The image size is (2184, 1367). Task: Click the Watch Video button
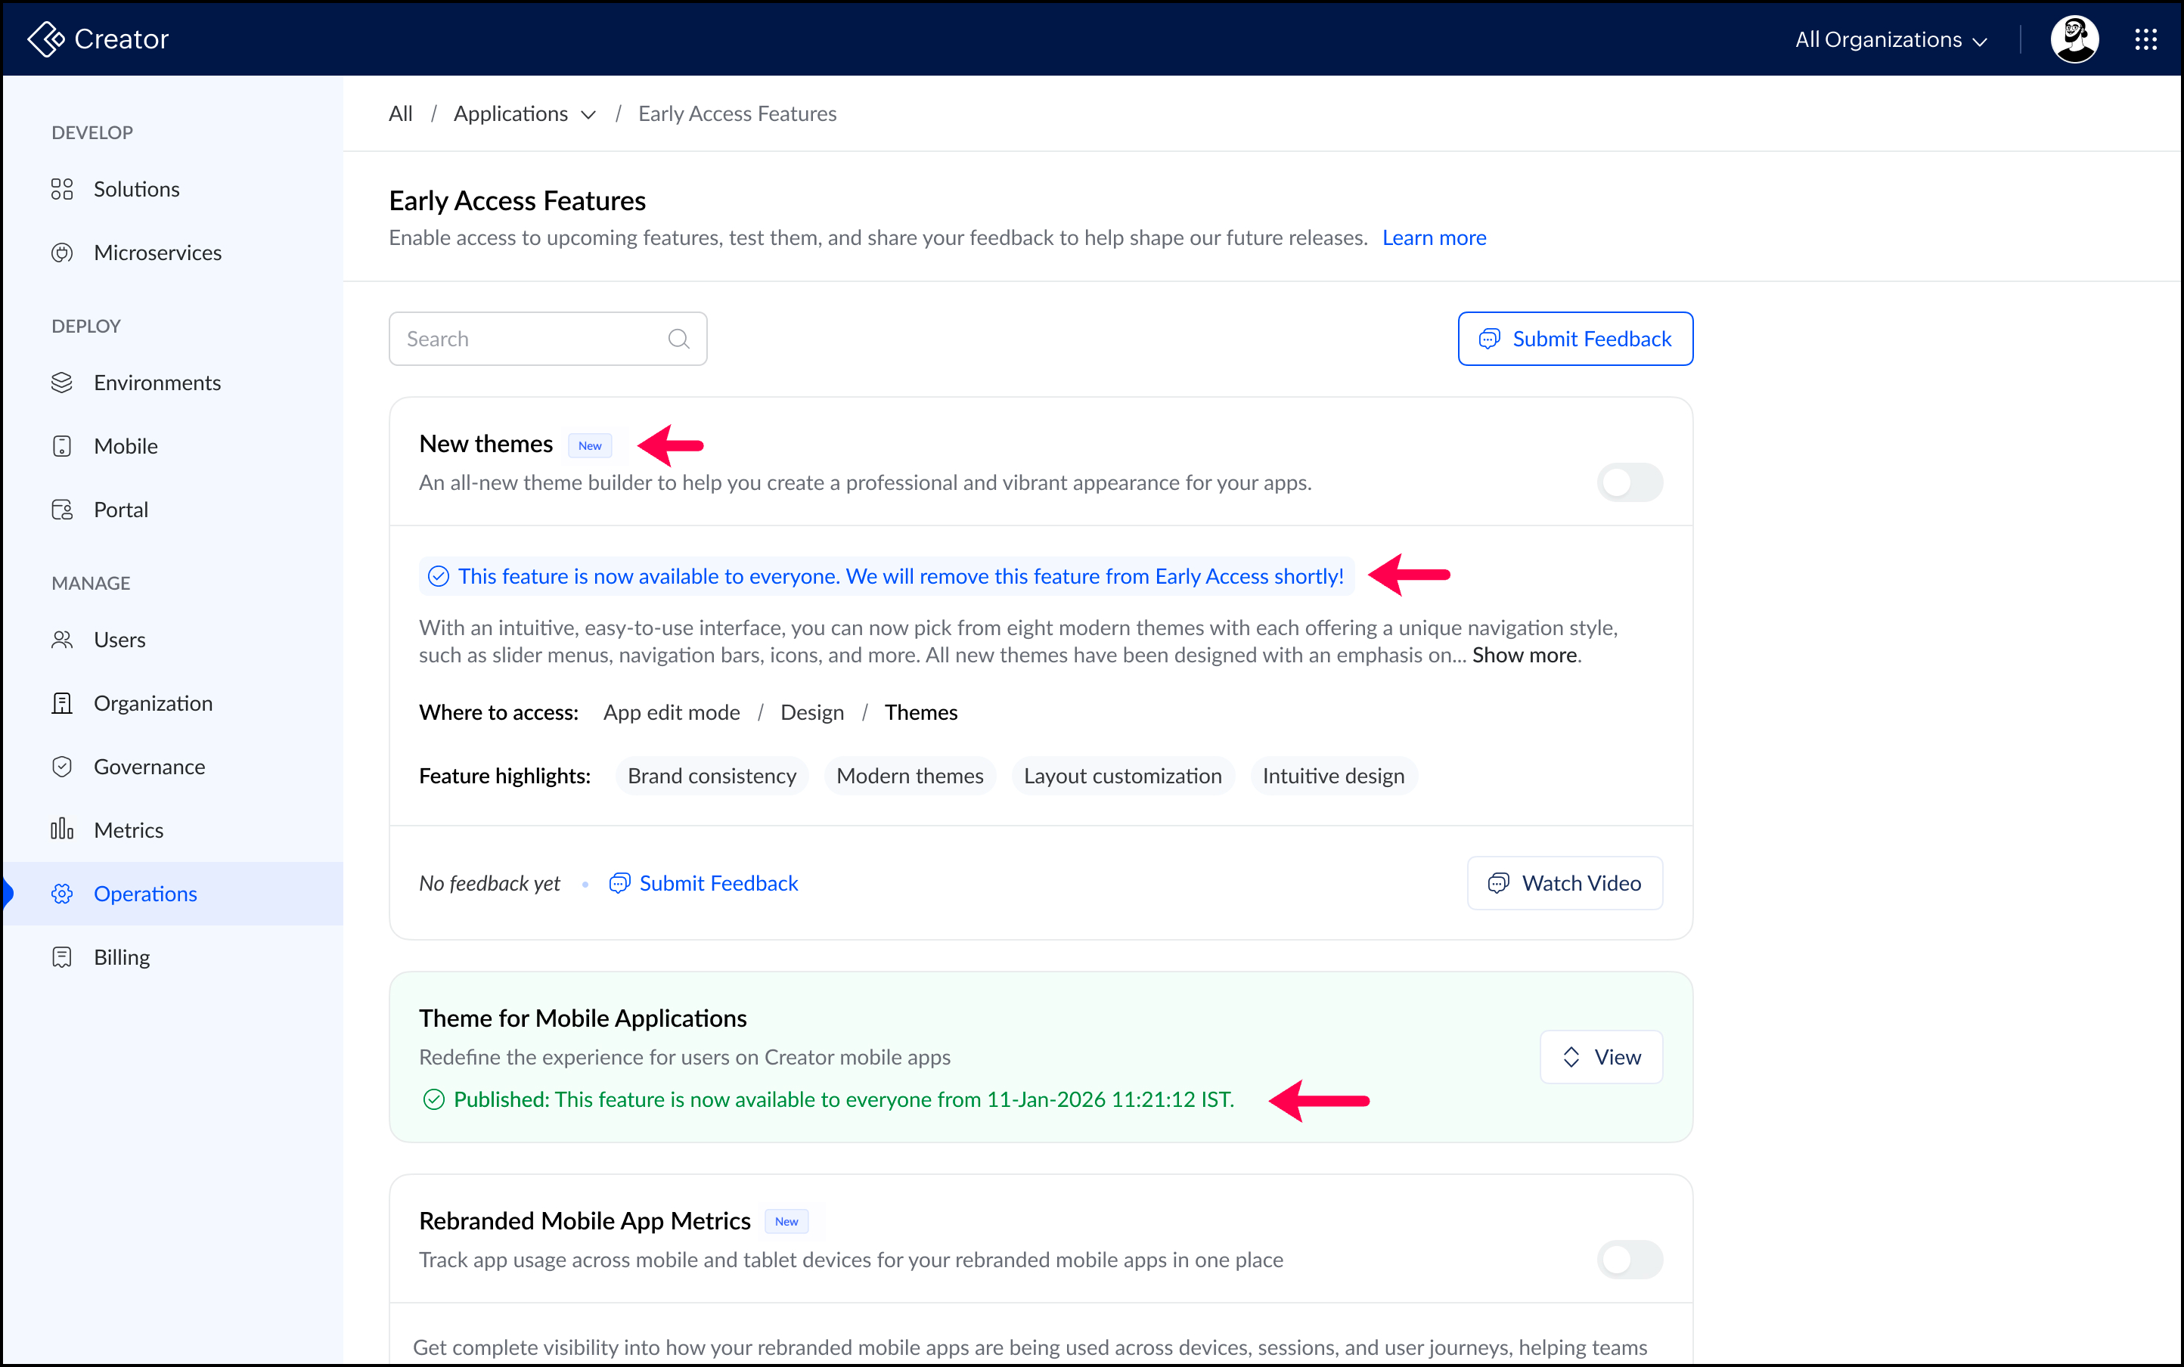[1565, 883]
